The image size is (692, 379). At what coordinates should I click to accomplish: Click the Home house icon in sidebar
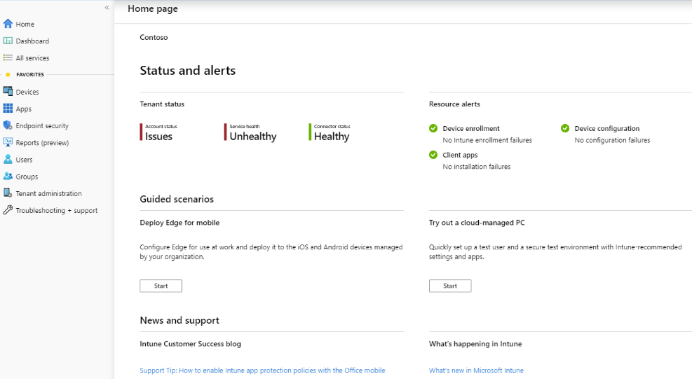point(8,24)
